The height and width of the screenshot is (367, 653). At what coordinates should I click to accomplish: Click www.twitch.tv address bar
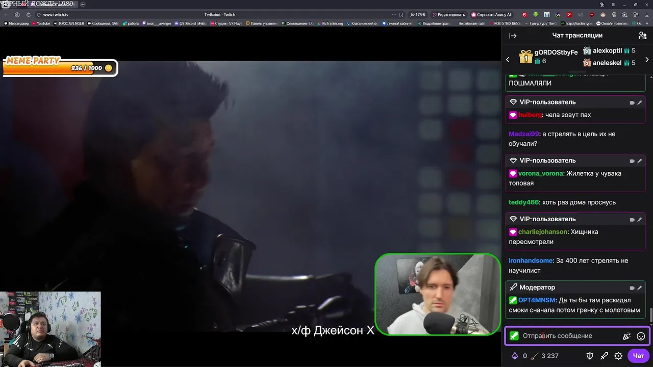click(x=56, y=15)
